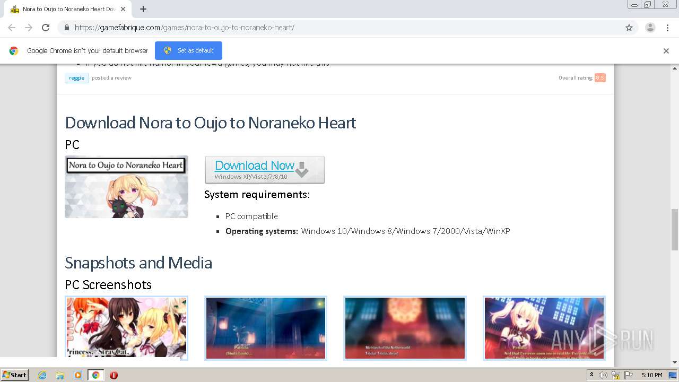679x382 pixels.
Task: Click the Snapshots and Media heading
Action: [138, 263]
